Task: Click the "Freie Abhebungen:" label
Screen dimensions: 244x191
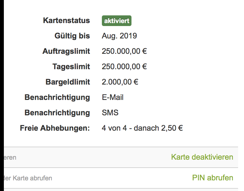Action: coord(55,128)
